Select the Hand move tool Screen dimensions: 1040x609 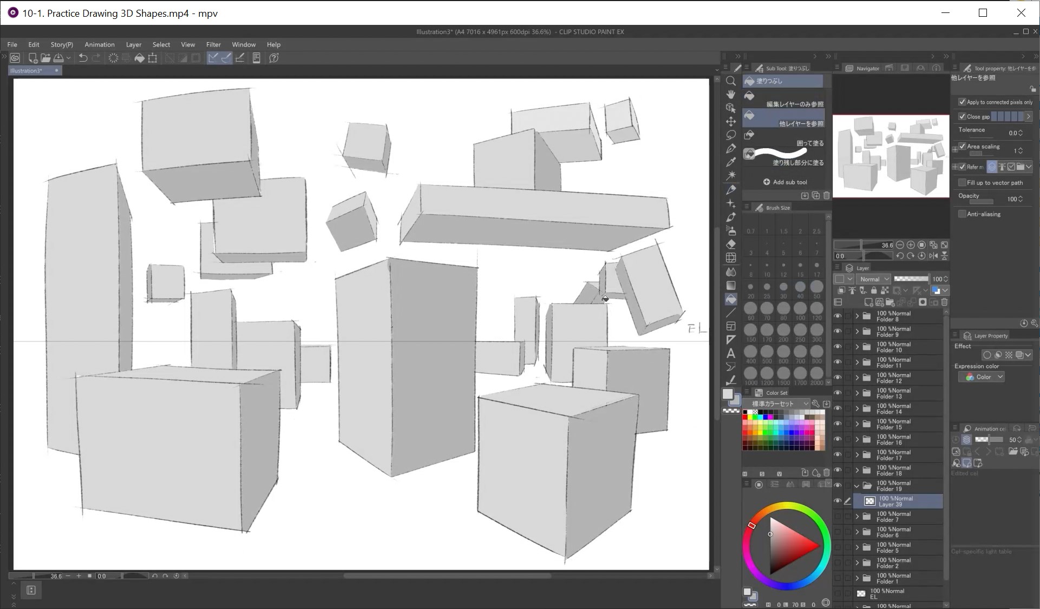pyautogui.click(x=731, y=94)
